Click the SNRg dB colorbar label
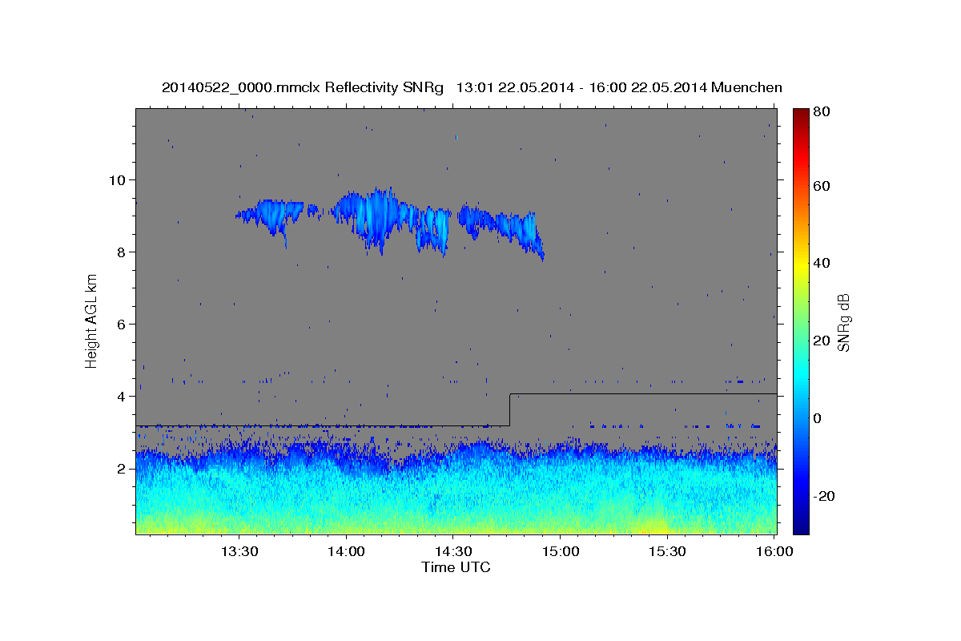This screenshot has width=961, height=641. coord(843,322)
